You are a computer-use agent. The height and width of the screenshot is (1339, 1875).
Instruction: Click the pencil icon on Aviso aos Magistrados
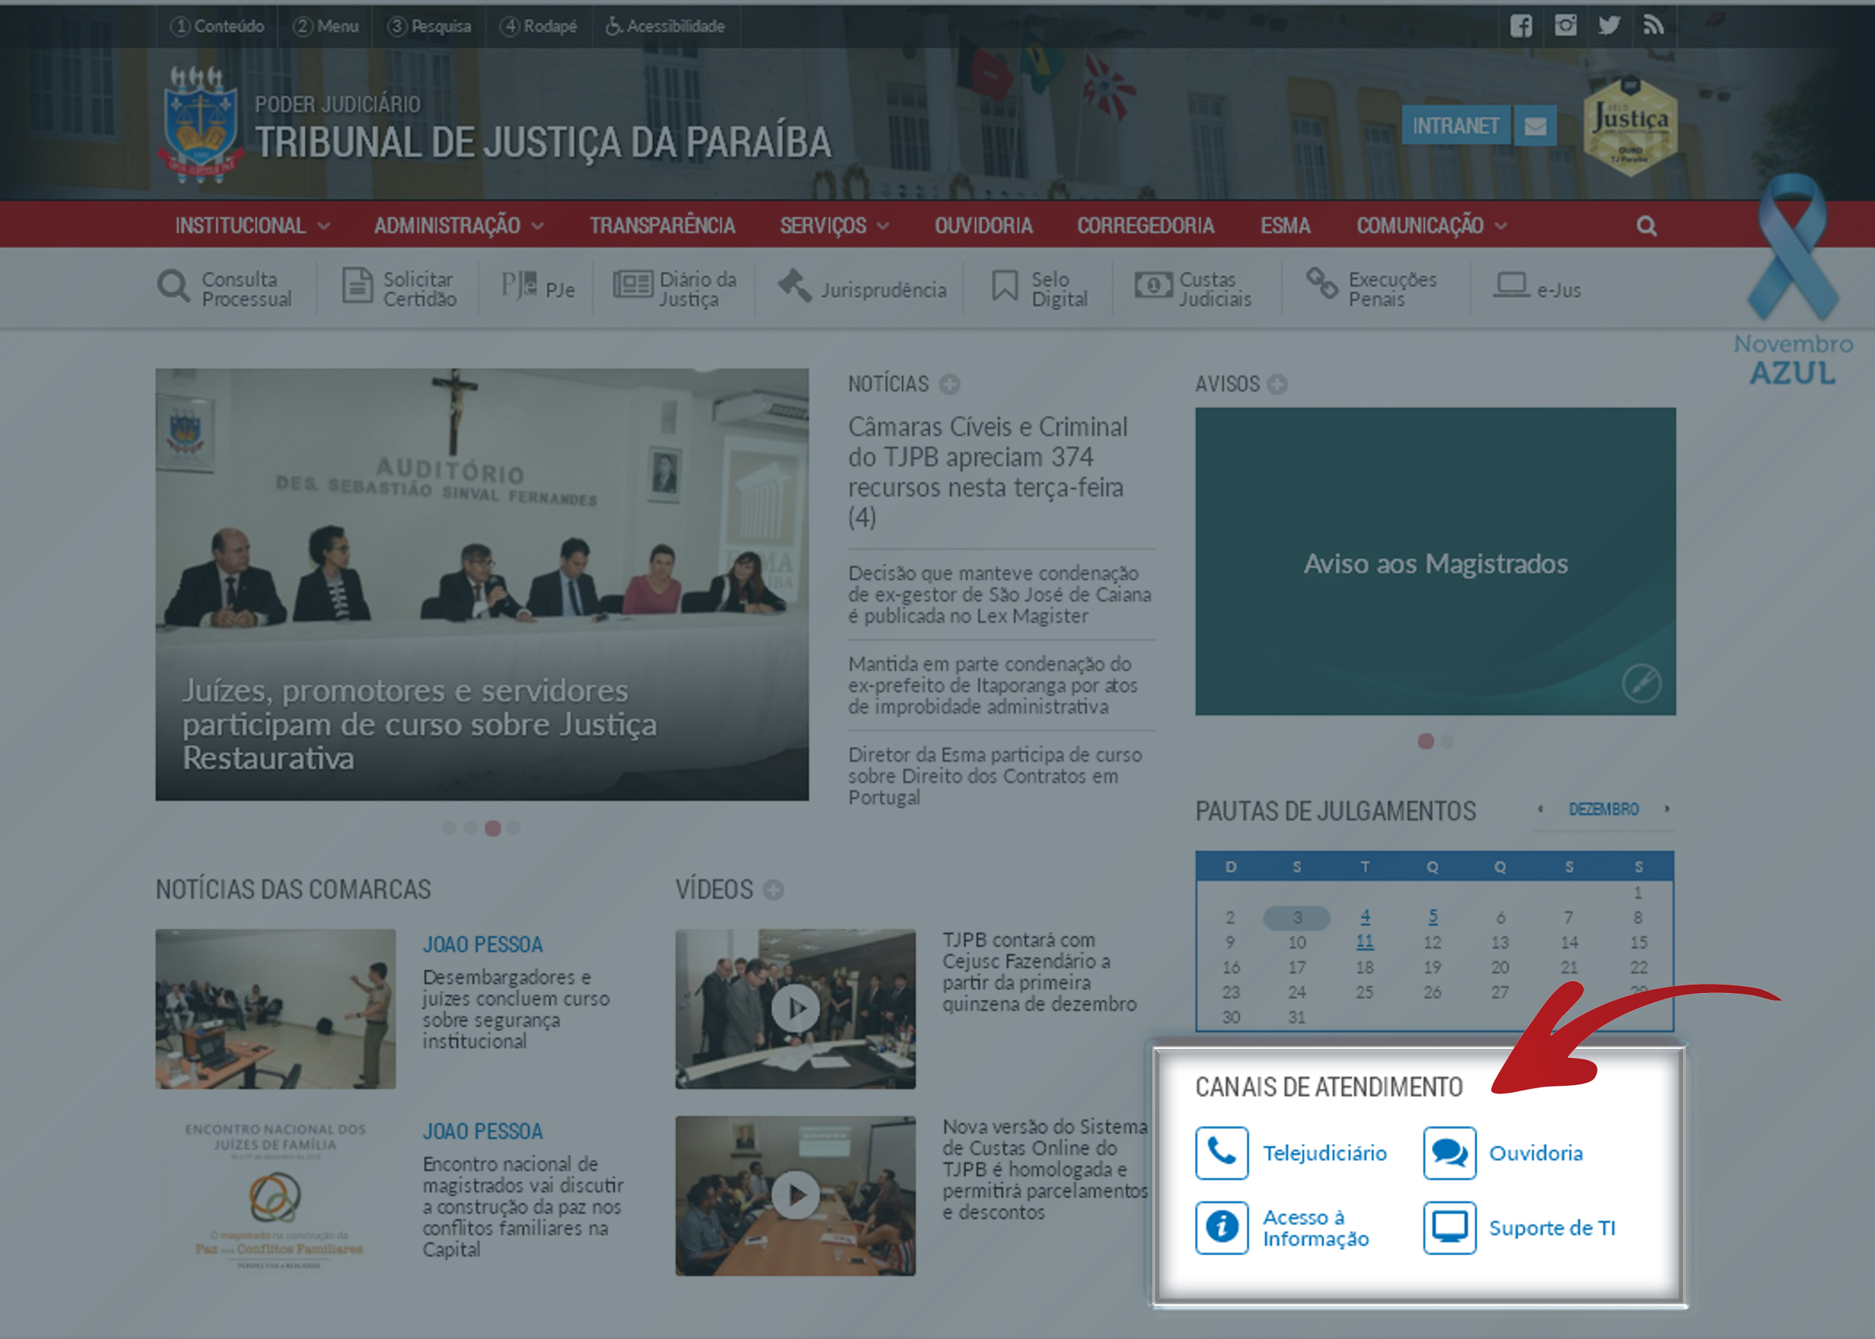click(1641, 682)
